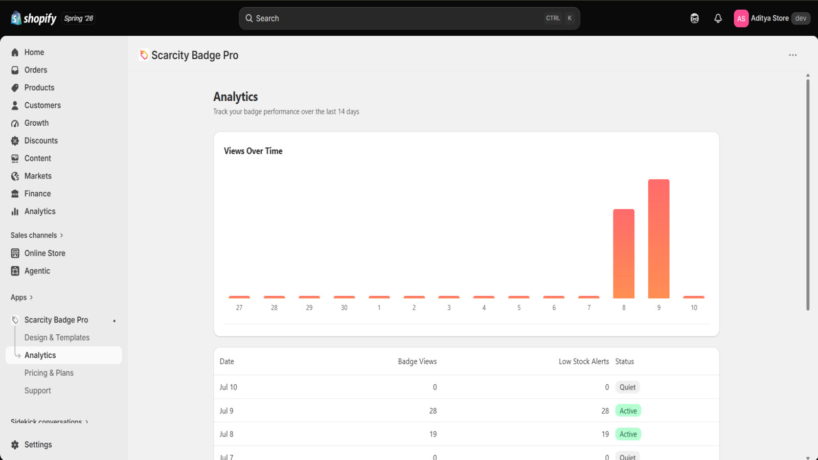Expand Sales channels section
This screenshot has width=818, height=460.
[37, 235]
